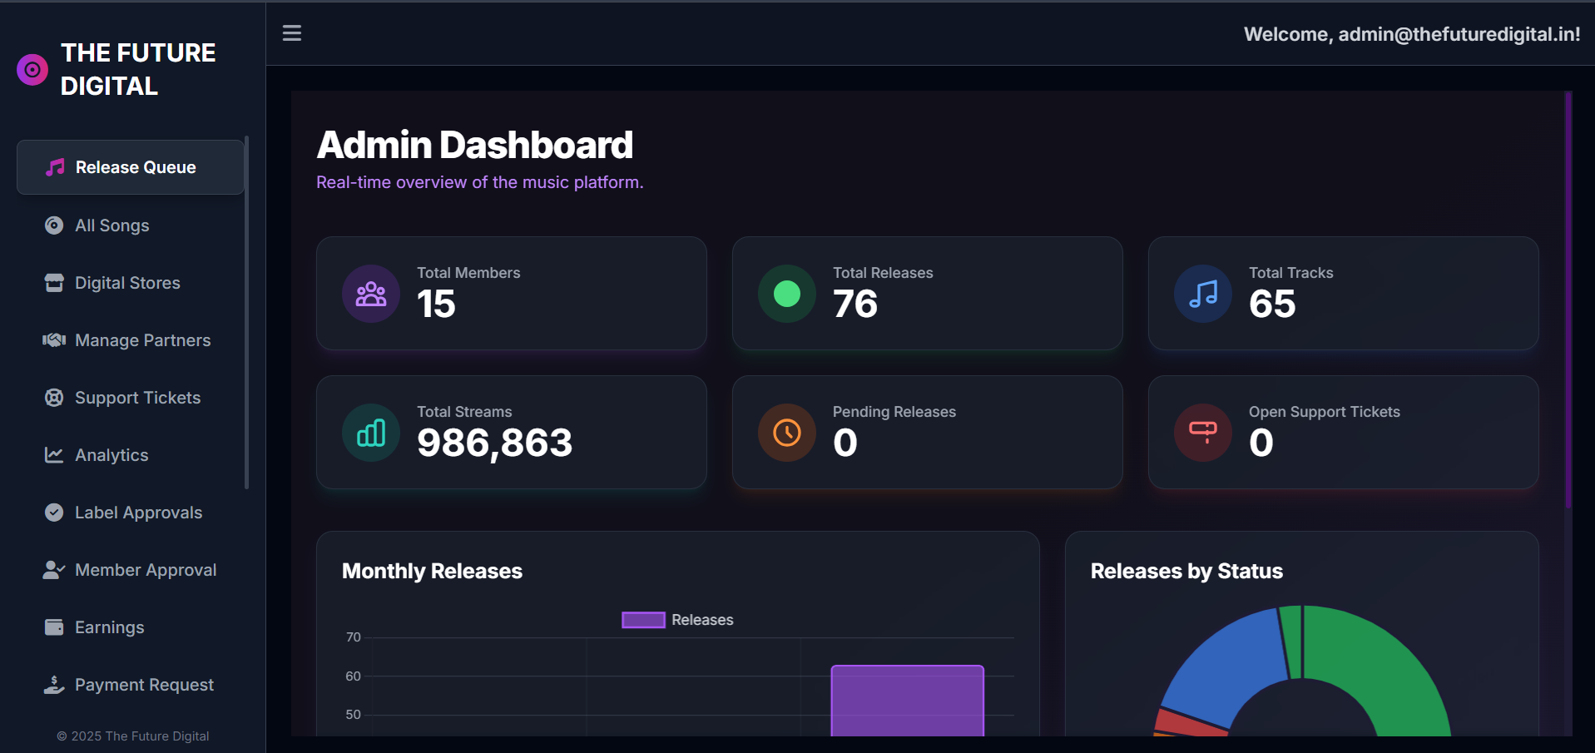Open Label Approvals page

point(138,513)
